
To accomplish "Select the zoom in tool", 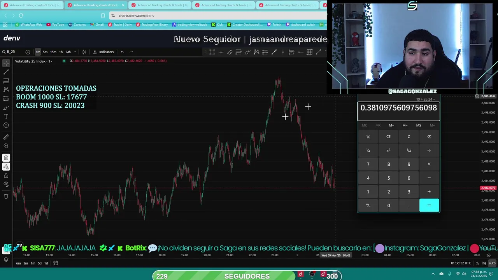I will tap(6, 146).
